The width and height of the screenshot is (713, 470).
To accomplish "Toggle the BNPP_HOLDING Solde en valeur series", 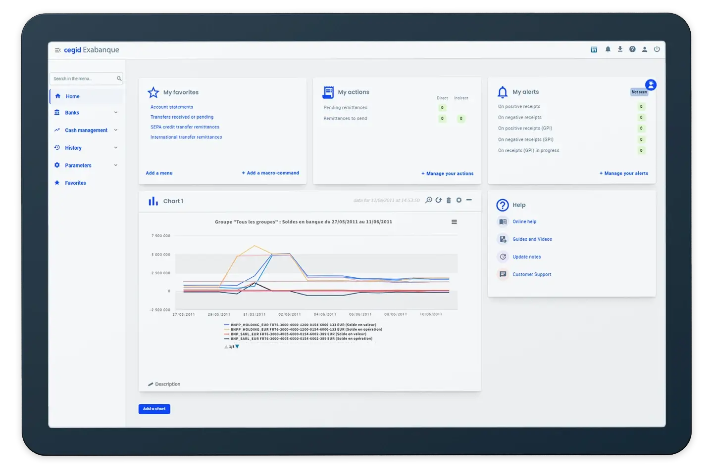I will pos(303,325).
